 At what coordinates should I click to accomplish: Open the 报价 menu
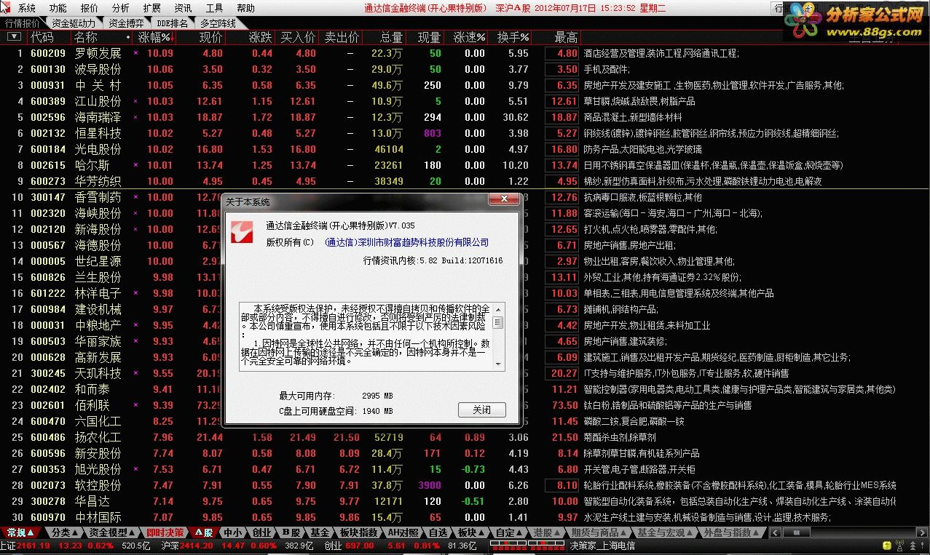point(89,8)
